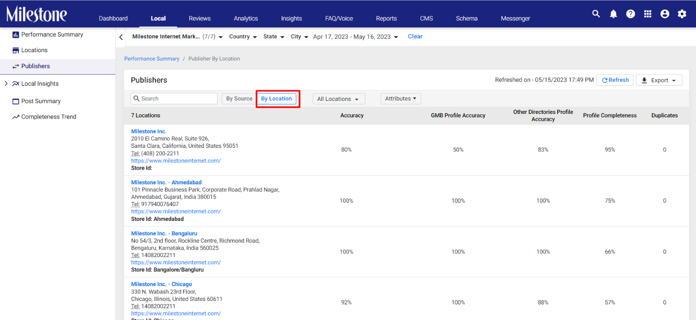The image size is (696, 320).
Task: Open the City filter dropdown
Action: (299, 37)
